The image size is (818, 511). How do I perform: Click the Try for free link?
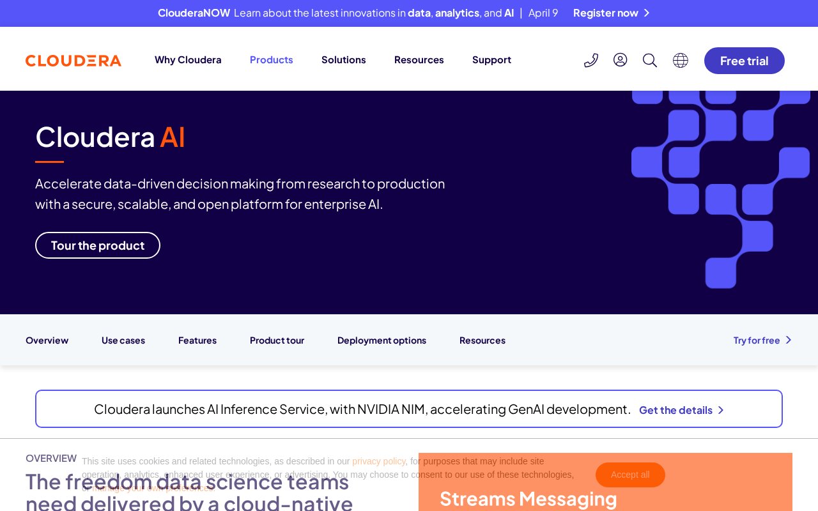pyautogui.click(x=757, y=340)
